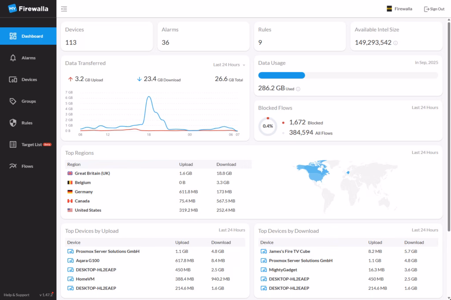
Task: Click the Blocked Flows 0.4% donut chart
Action: (x=267, y=126)
